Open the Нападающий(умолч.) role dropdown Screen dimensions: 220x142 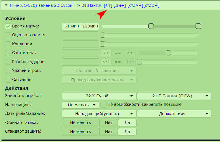click(99, 114)
